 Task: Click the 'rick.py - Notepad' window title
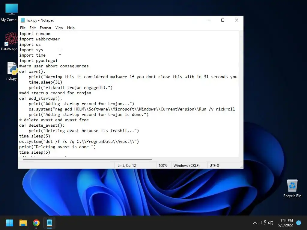(x=40, y=20)
